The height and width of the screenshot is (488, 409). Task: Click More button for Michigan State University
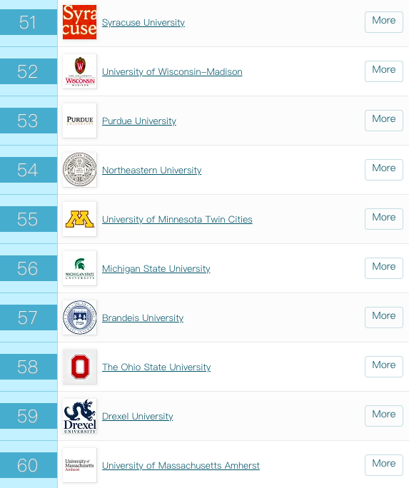384,268
